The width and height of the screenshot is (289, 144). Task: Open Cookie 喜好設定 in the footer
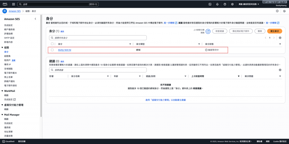click(x=280, y=141)
